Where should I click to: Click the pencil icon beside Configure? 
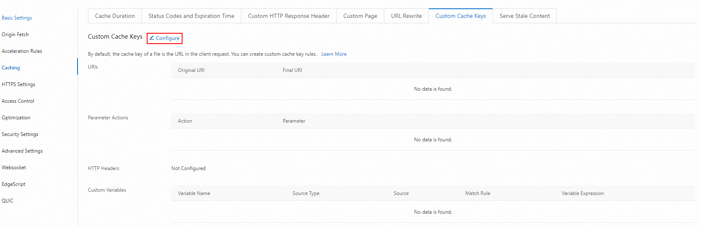(x=152, y=38)
